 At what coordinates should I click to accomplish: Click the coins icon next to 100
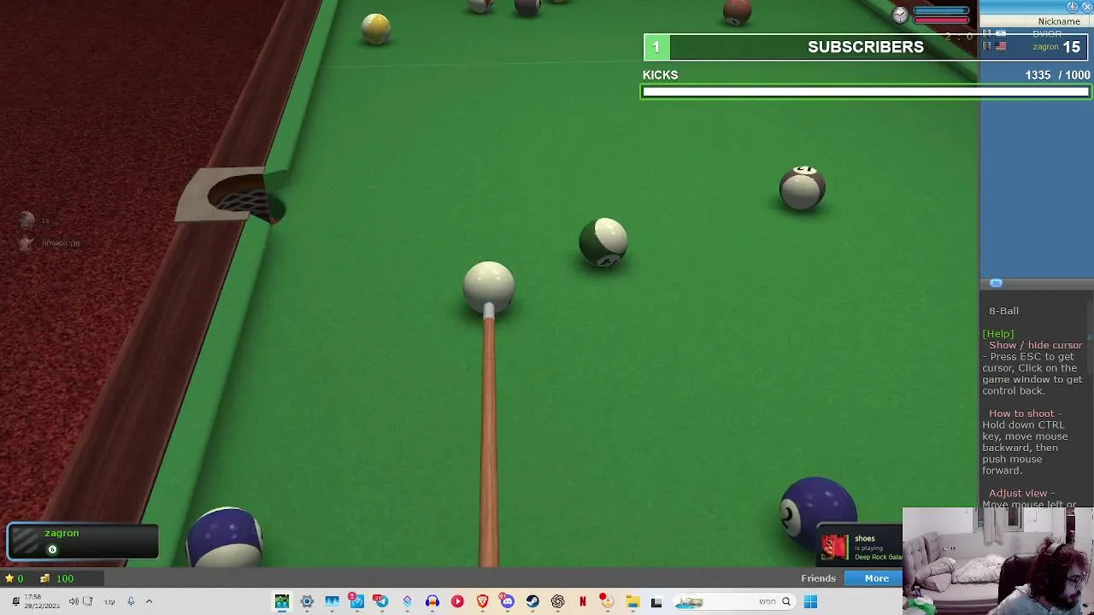pyautogui.click(x=44, y=578)
